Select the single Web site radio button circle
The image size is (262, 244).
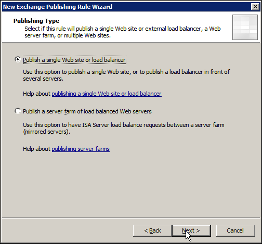(18, 60)
